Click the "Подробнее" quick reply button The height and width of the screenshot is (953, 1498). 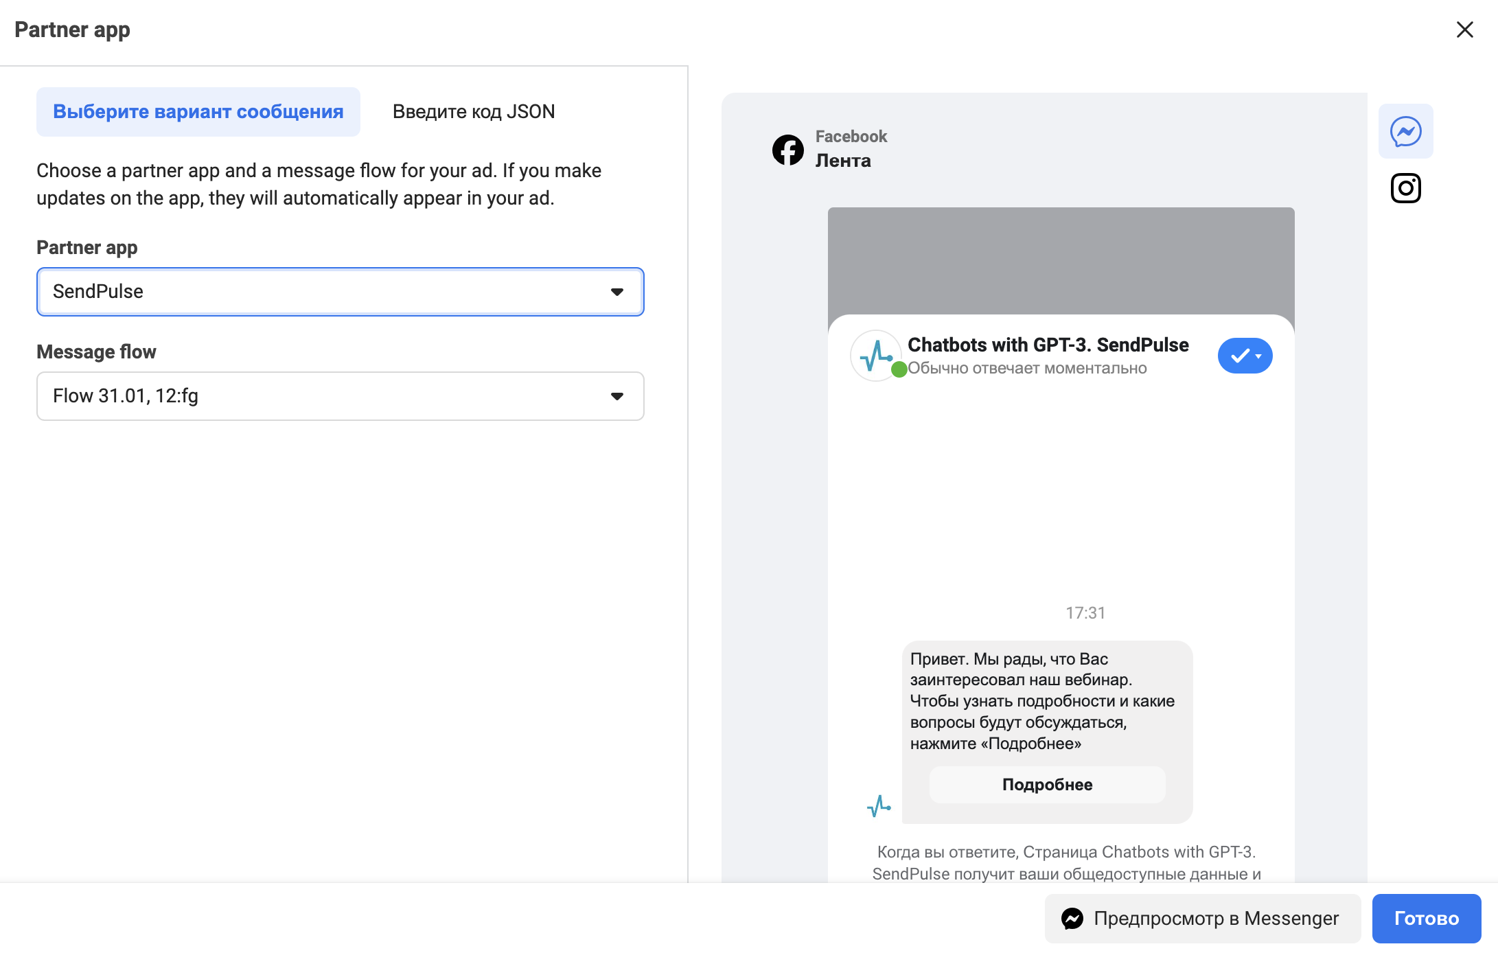[x=1047, y=785]
